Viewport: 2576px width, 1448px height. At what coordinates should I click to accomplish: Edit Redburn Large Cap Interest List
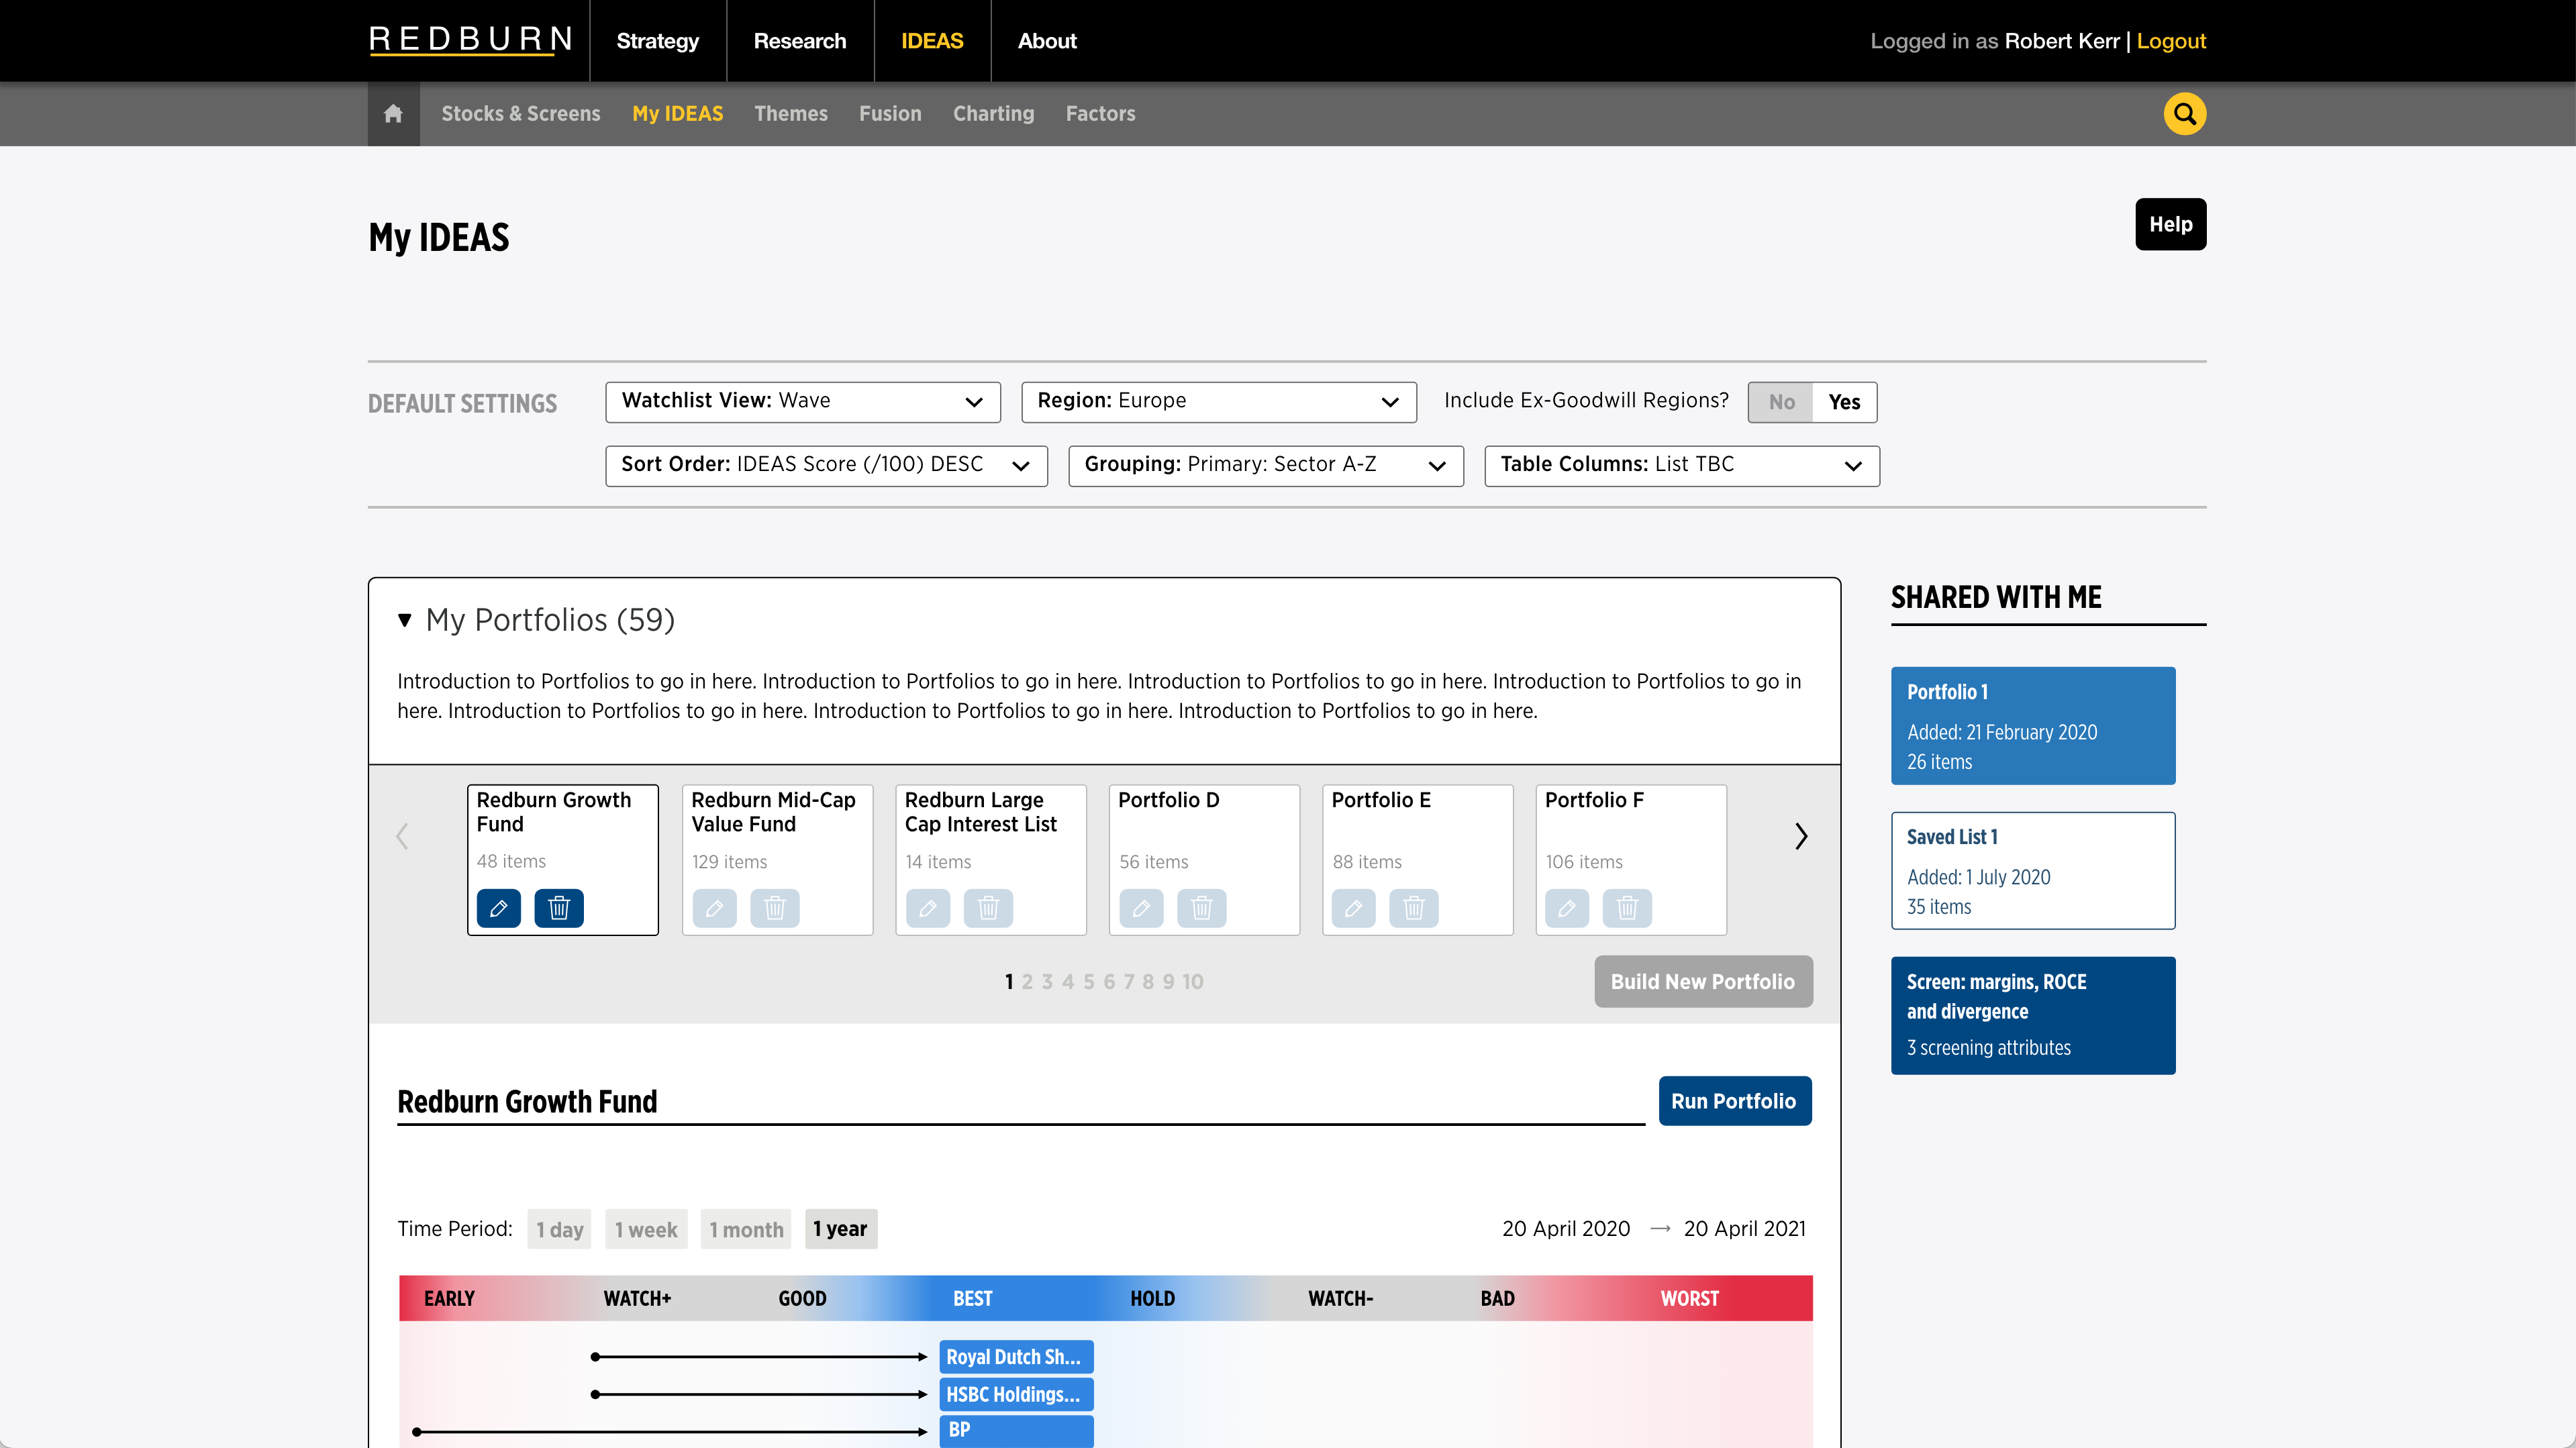(x=928, y=908)
